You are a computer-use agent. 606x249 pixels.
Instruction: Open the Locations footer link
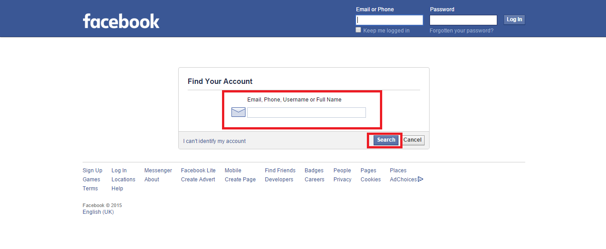pos(123,180)
